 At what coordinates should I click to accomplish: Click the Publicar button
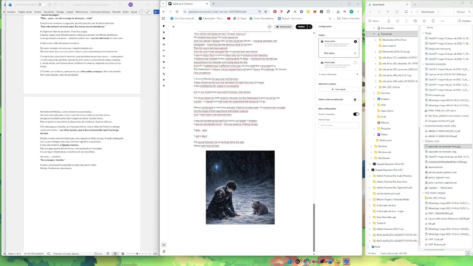click(302, 27)
